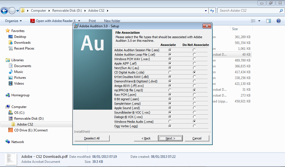
Task: Open Desktop in Favorites
Action: (20, 37)
